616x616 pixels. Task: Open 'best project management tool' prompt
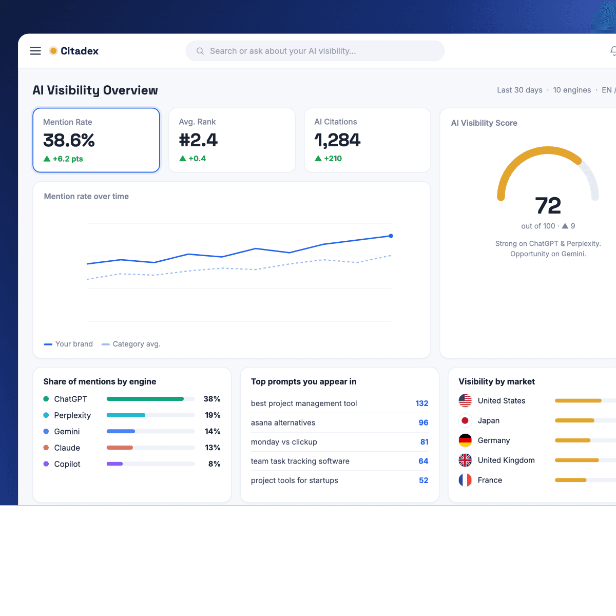click(340, 403)
